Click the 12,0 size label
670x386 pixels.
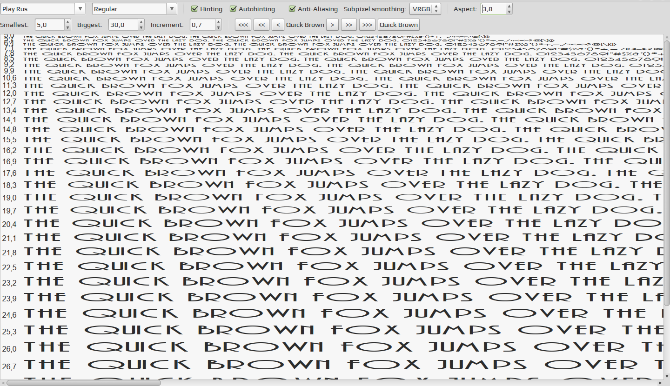(9, 93)
